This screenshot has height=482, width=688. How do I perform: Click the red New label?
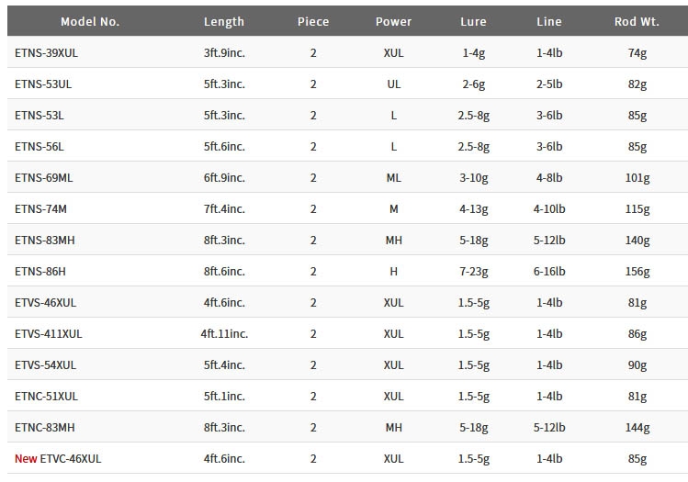[x=26, y=458]
